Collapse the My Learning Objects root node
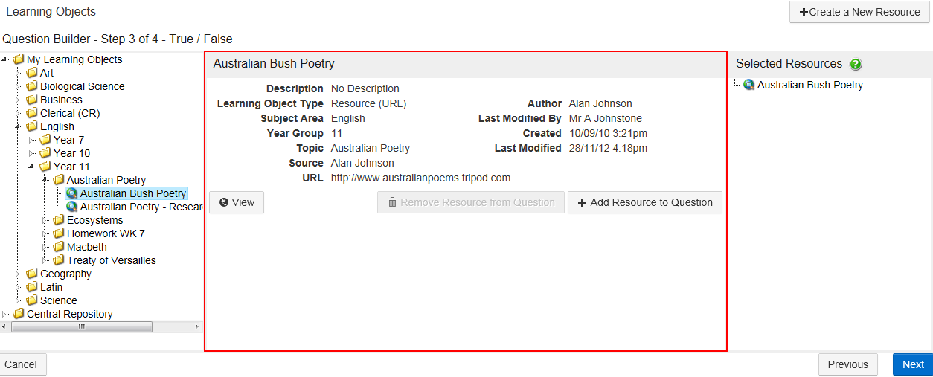933x377 pixels. pos(6,59)
